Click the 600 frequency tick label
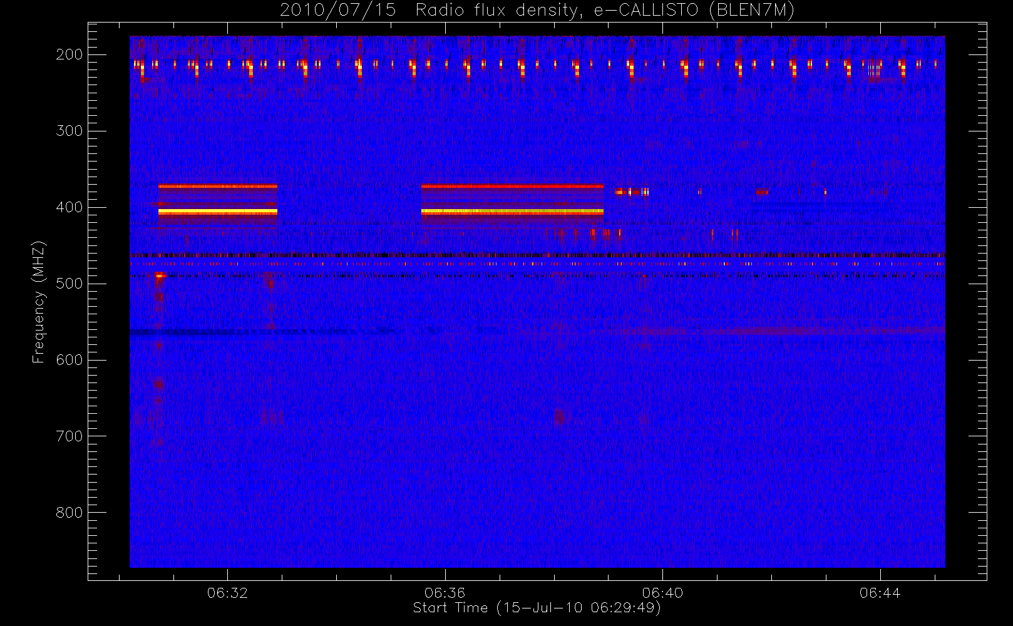The width and height of the screenshot is (1013, 626). [69, 360]
